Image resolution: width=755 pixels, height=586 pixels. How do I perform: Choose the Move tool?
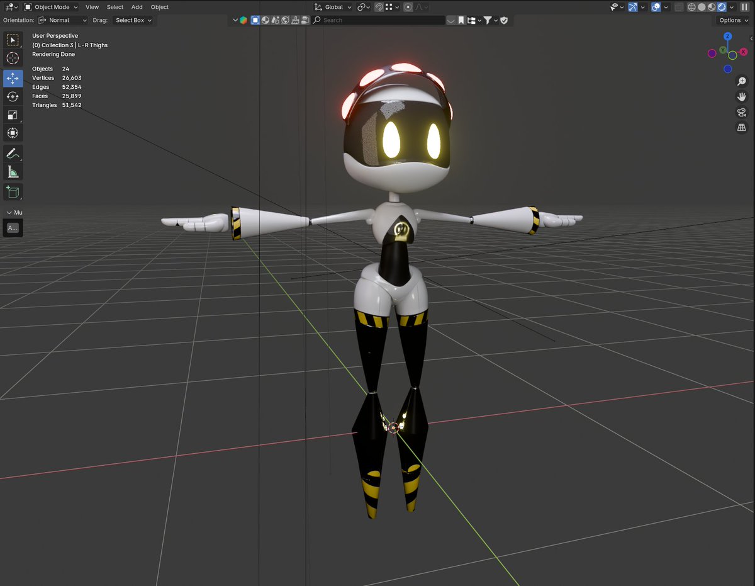(13, 79)
